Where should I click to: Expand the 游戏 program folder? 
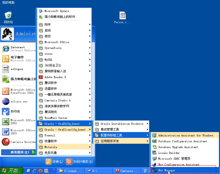coord(64,36)
